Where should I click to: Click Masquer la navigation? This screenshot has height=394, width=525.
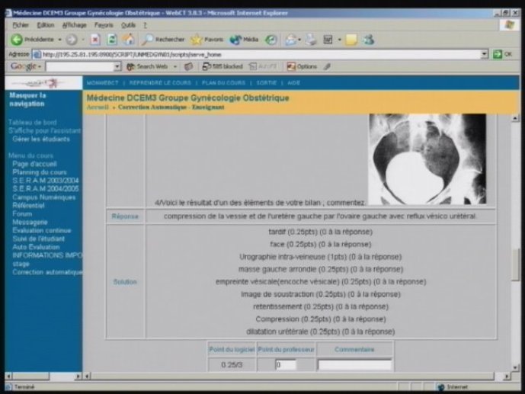[x=27, y=99]
